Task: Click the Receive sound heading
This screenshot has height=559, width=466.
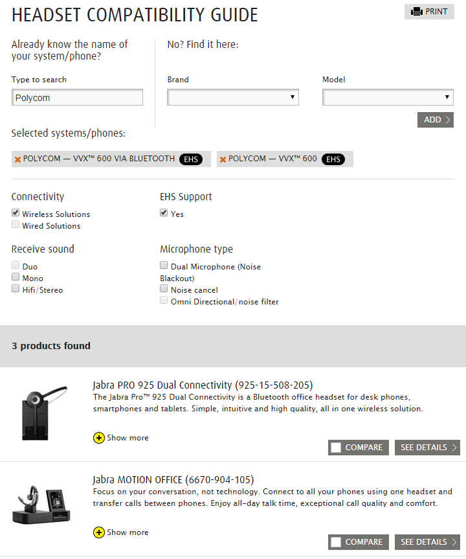Action: point(43,249)
